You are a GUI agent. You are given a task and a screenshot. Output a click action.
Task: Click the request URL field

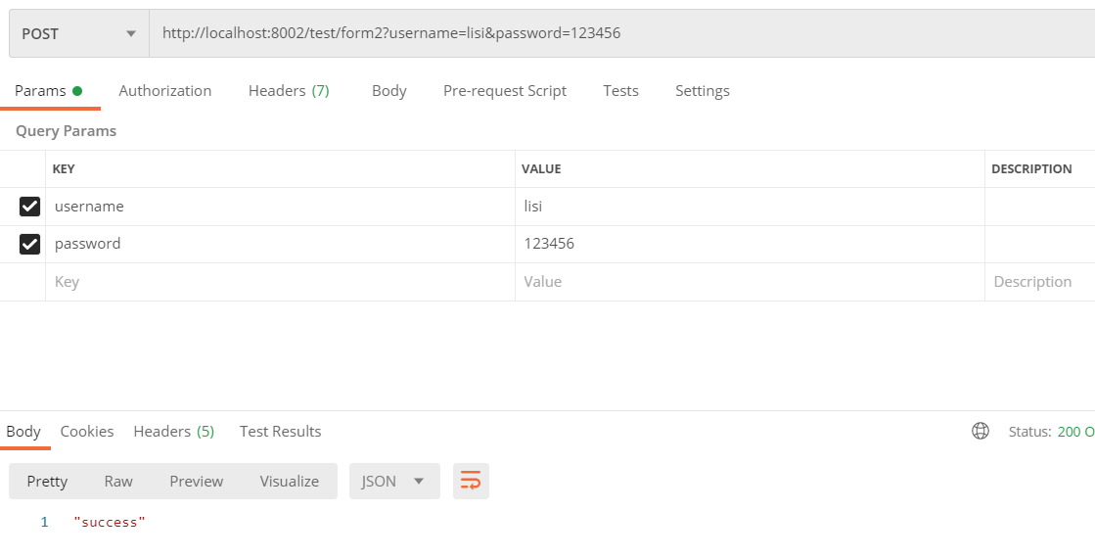pos(621,33)
